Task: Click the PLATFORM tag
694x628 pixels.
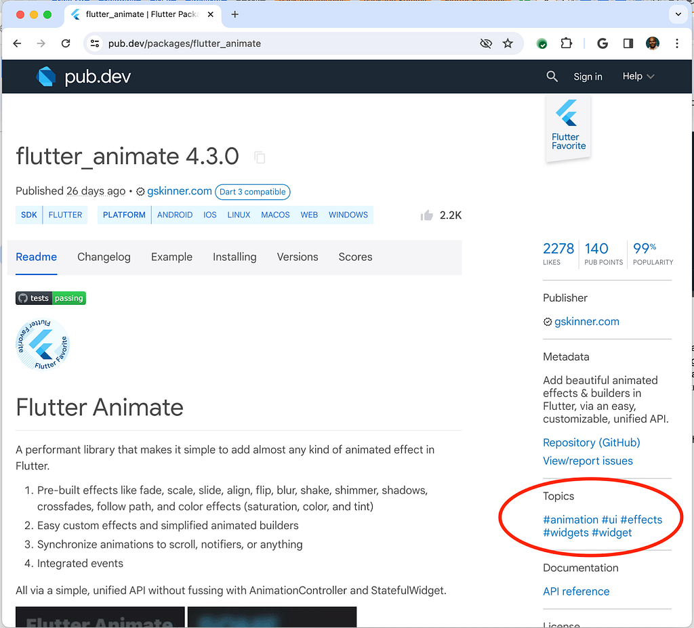Action: click(x=124, y=215)
